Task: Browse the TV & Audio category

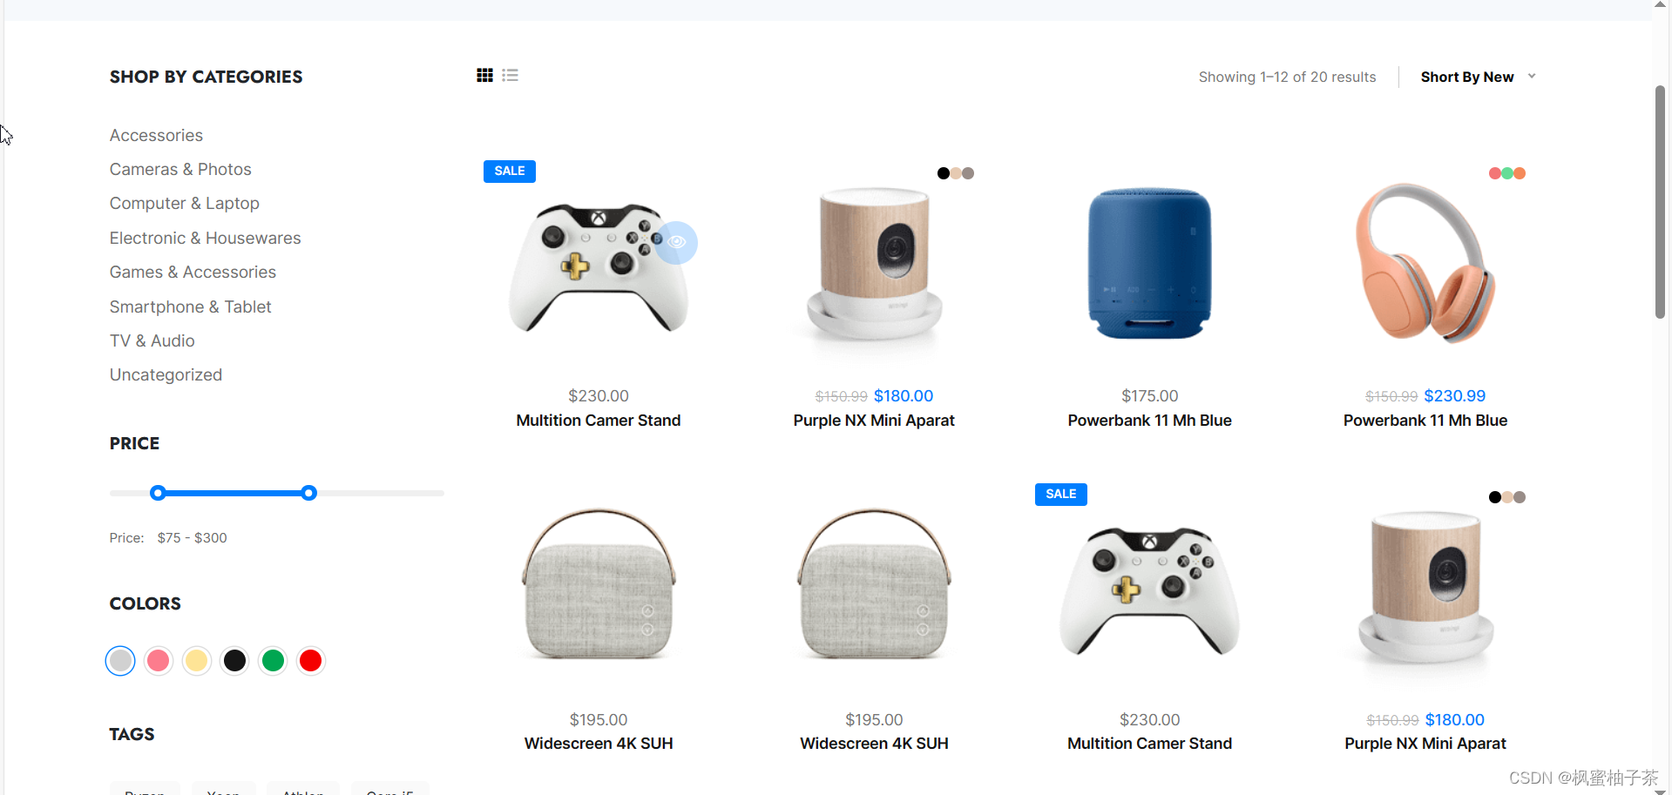Action: (152, 341)
